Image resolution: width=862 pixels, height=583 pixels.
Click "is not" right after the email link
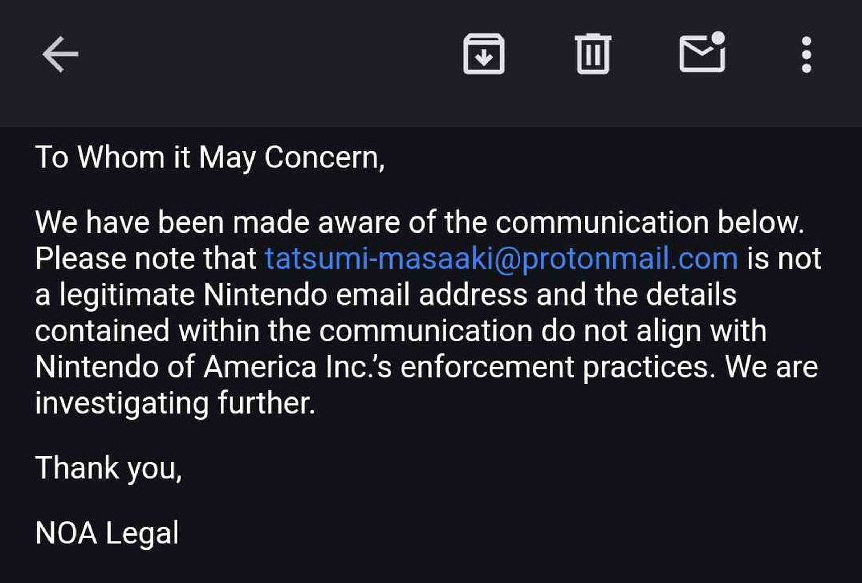[784, 259]
